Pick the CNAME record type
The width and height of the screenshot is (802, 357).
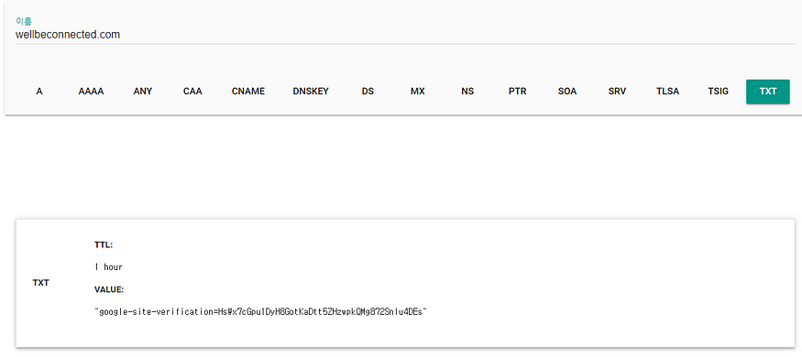point(248,92)
